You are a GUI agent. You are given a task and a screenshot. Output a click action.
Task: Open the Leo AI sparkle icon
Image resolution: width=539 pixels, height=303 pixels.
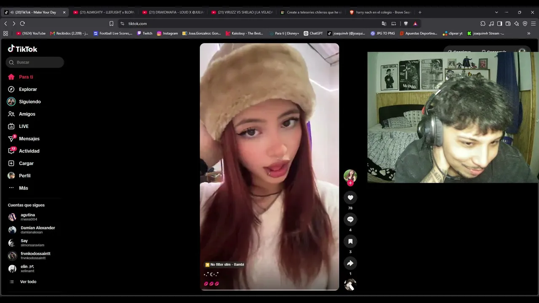(516, 24)
